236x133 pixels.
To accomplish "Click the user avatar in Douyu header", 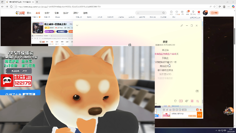I will (x=205, y=13).
